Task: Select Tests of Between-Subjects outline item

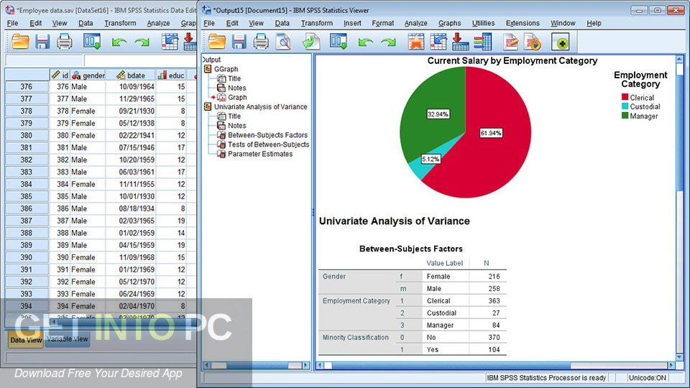Action: 268,144
